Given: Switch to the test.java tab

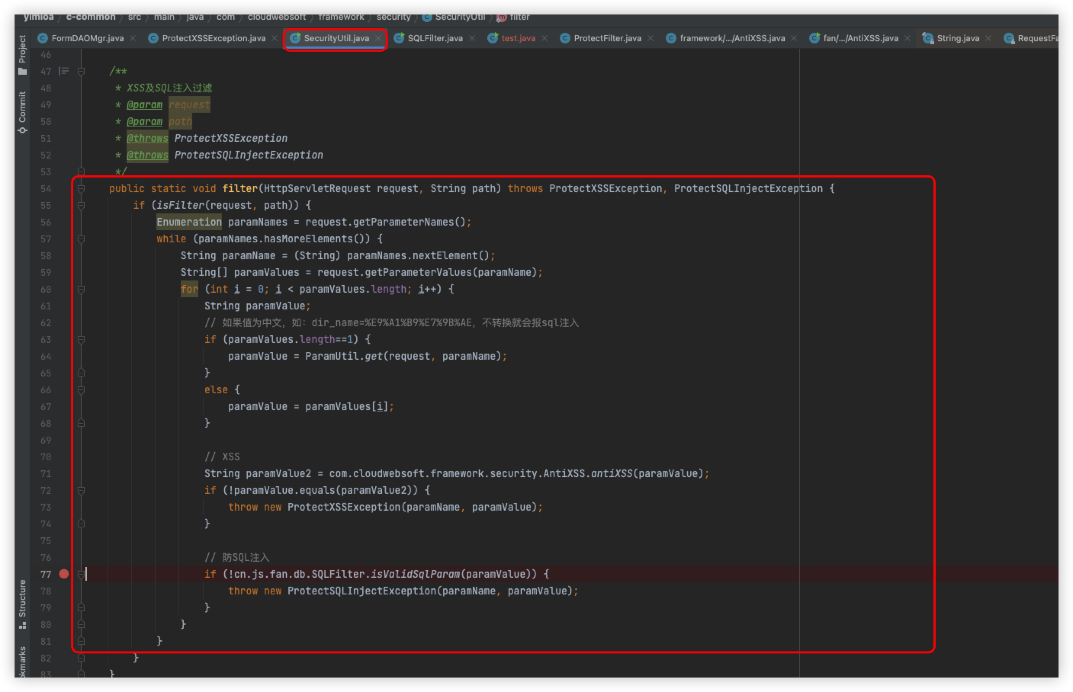Looking at the screenshot, I should pos(518,38).
